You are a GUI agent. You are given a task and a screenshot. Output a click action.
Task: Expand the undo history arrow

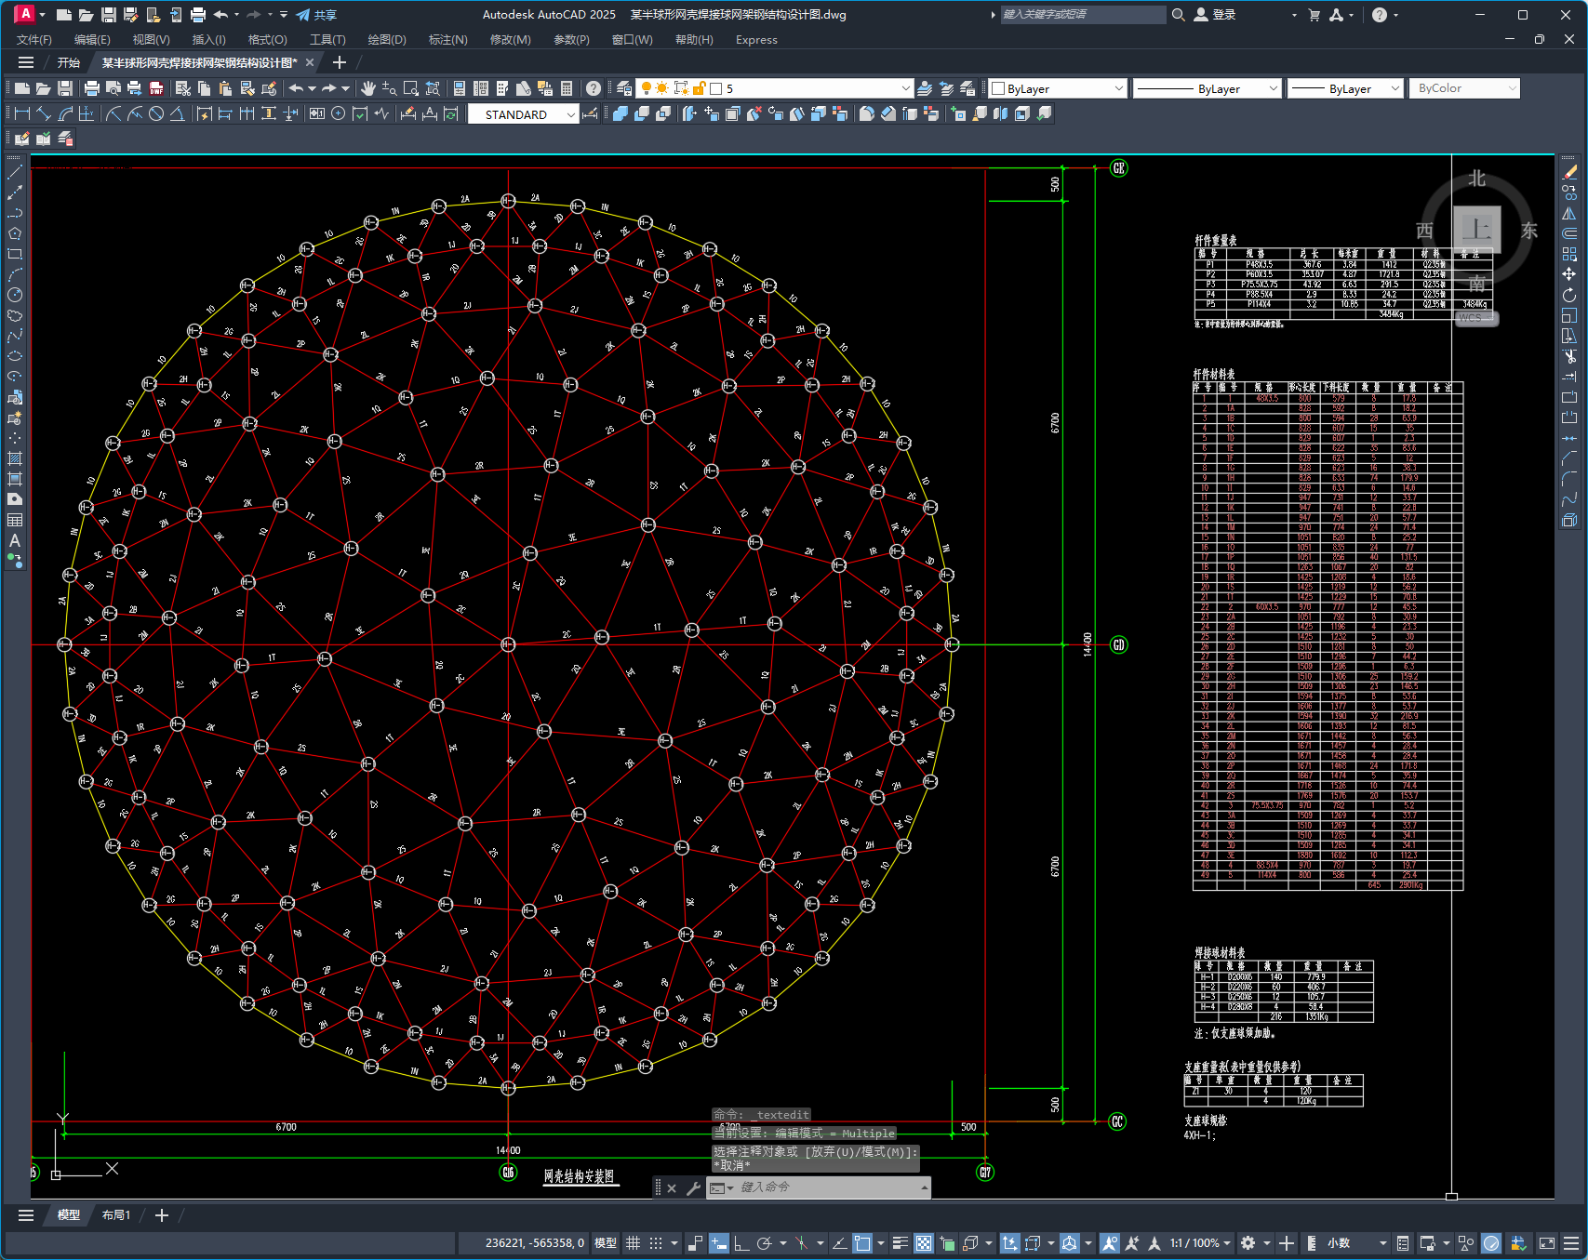pyautogui.click(x=312, y=88)
